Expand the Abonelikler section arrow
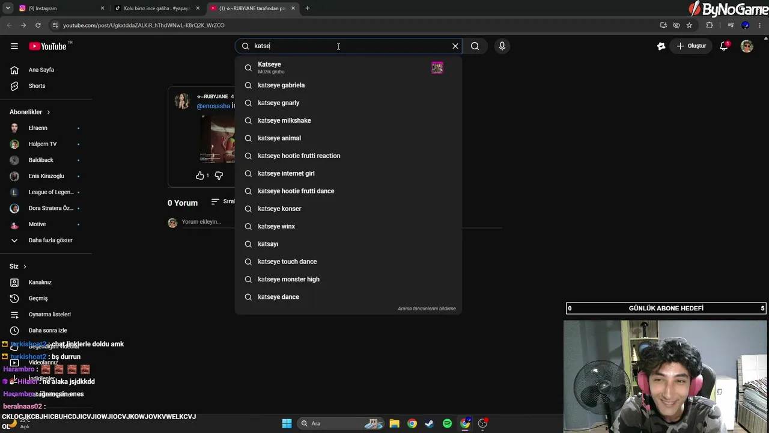The image size is (769, 433). coord(49,112)
